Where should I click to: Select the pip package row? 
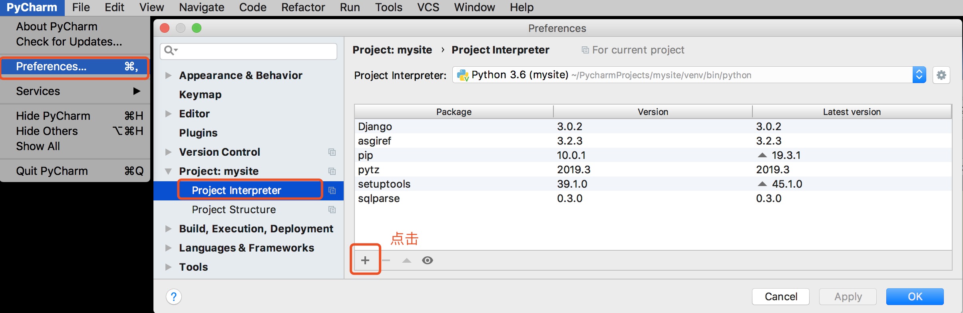coord(653,155)
